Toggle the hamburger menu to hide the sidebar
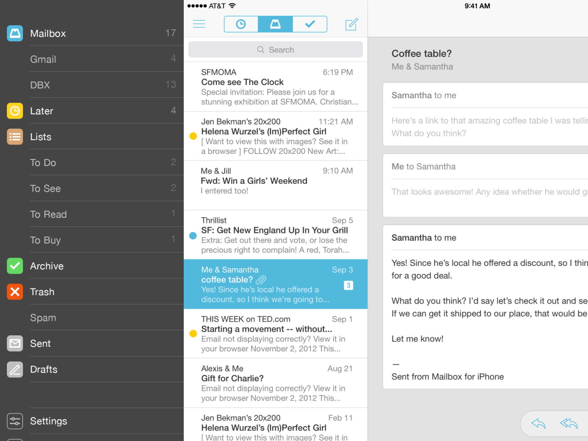The width and height of the screenshot is (588, 441). pyautogui.click(x=199, y=24)
